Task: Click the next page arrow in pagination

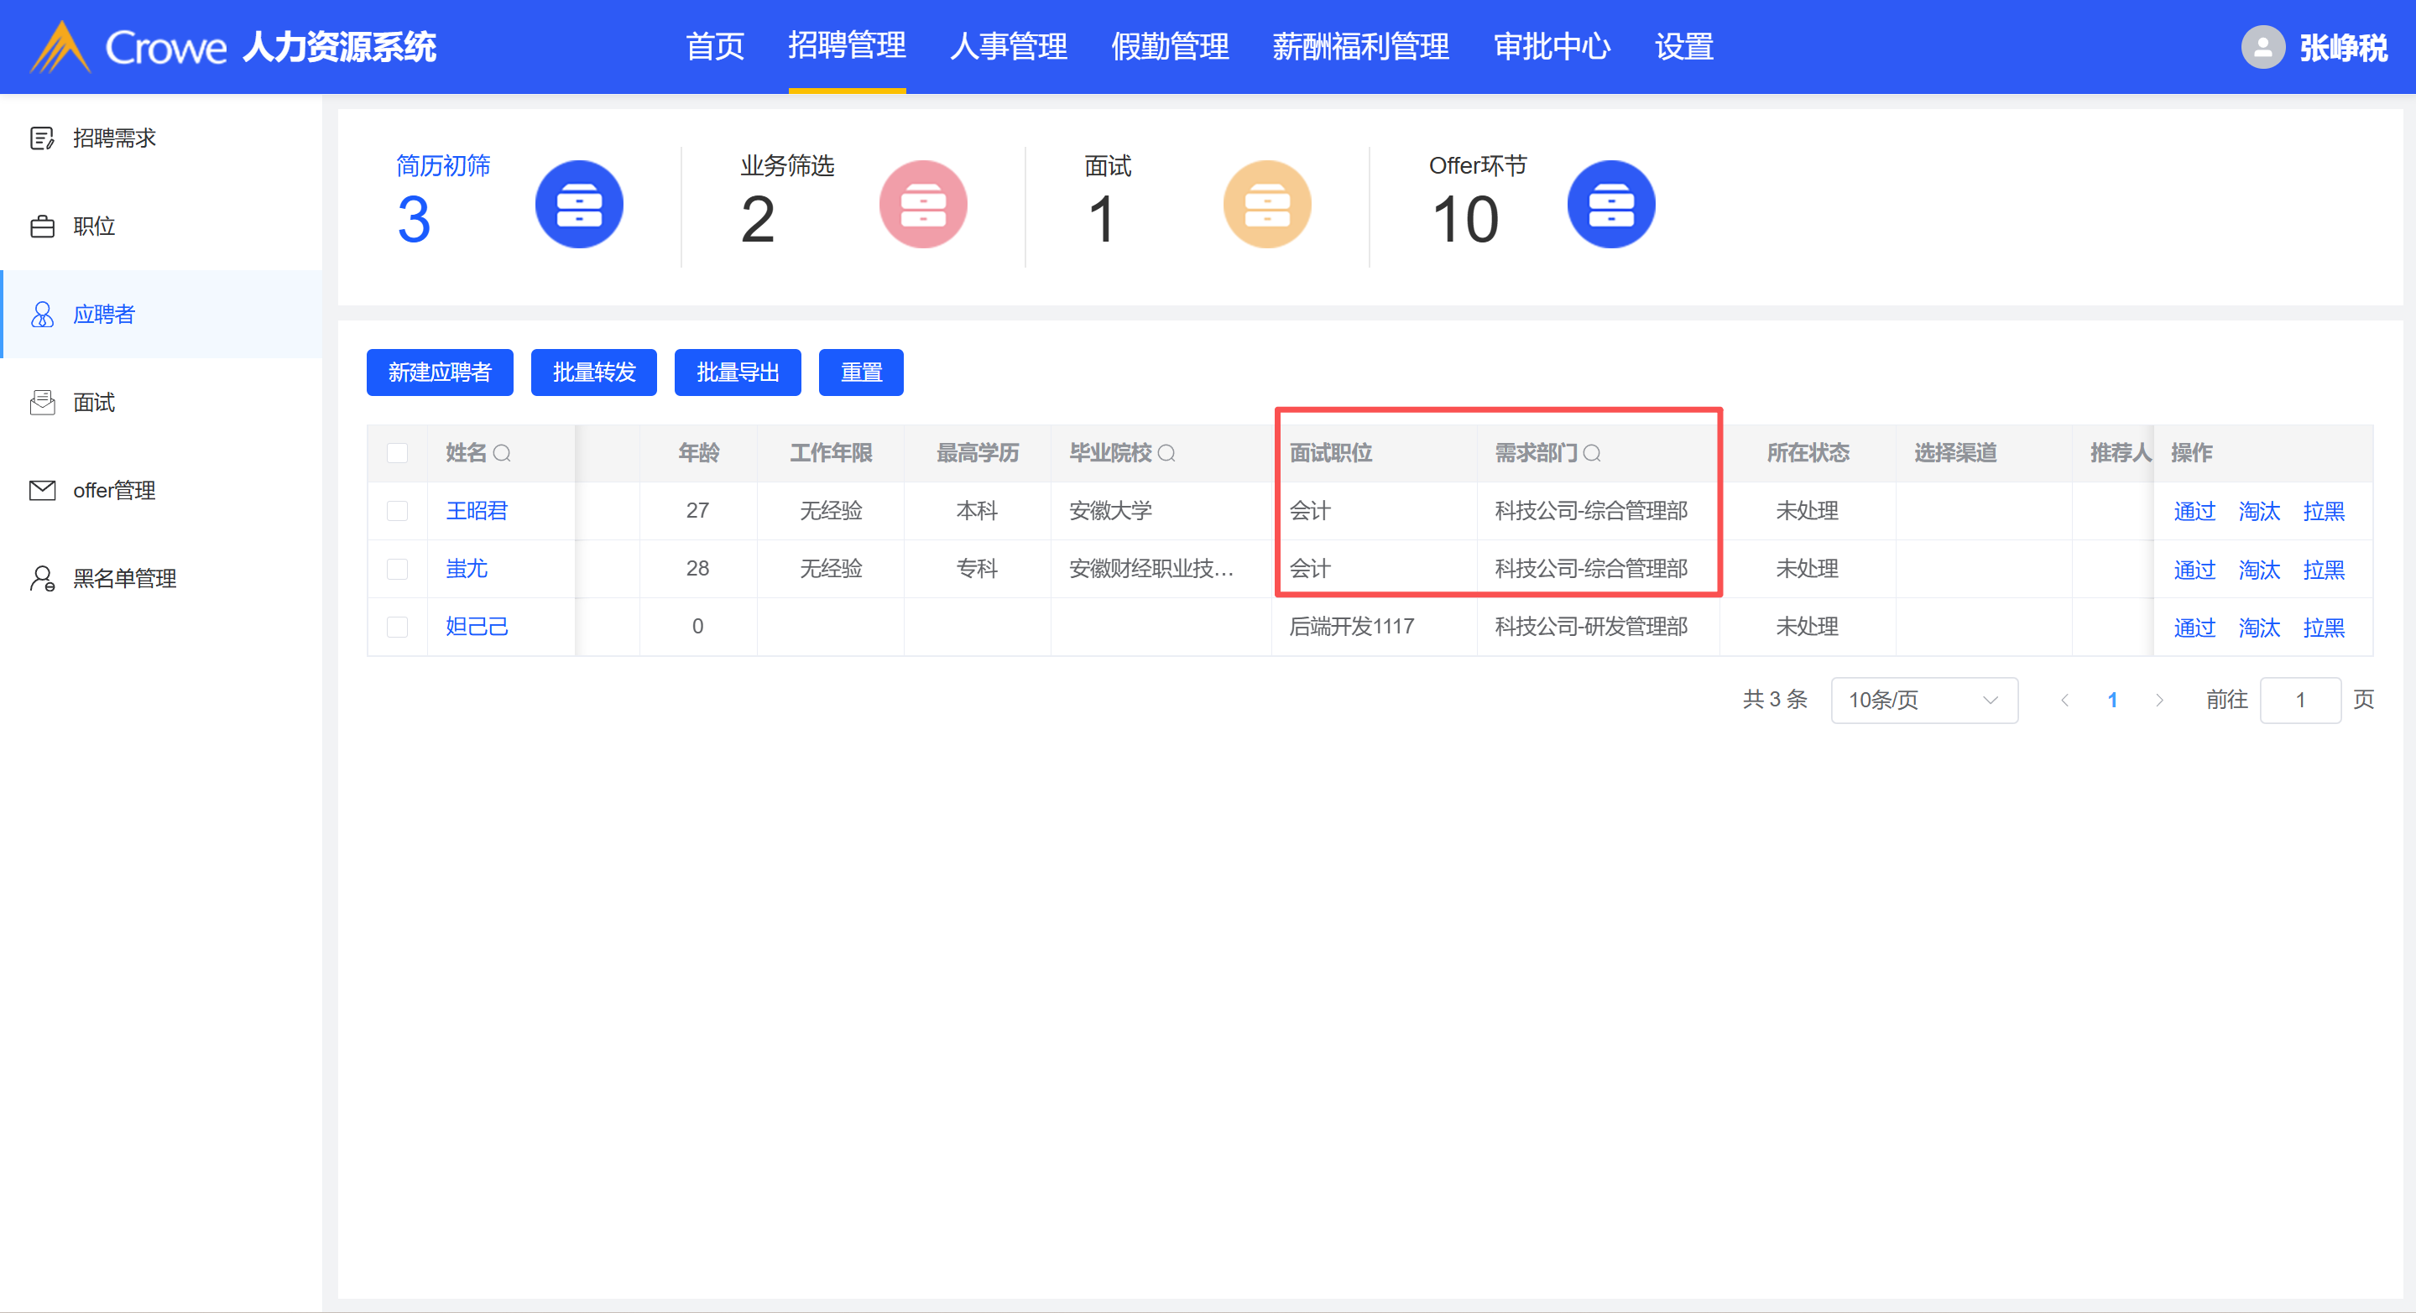Action: click(2159, 700)
